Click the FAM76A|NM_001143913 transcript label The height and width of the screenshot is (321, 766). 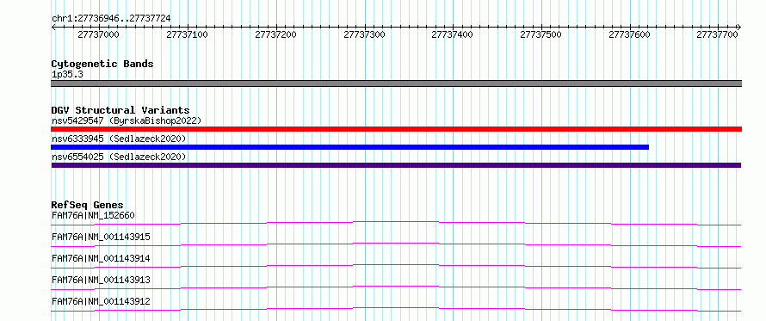pyautogui.click(x=101, y=280)
